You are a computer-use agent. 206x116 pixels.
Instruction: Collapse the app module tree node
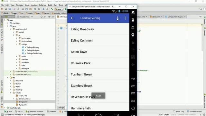pyautogui.click(x=5, y=20)
